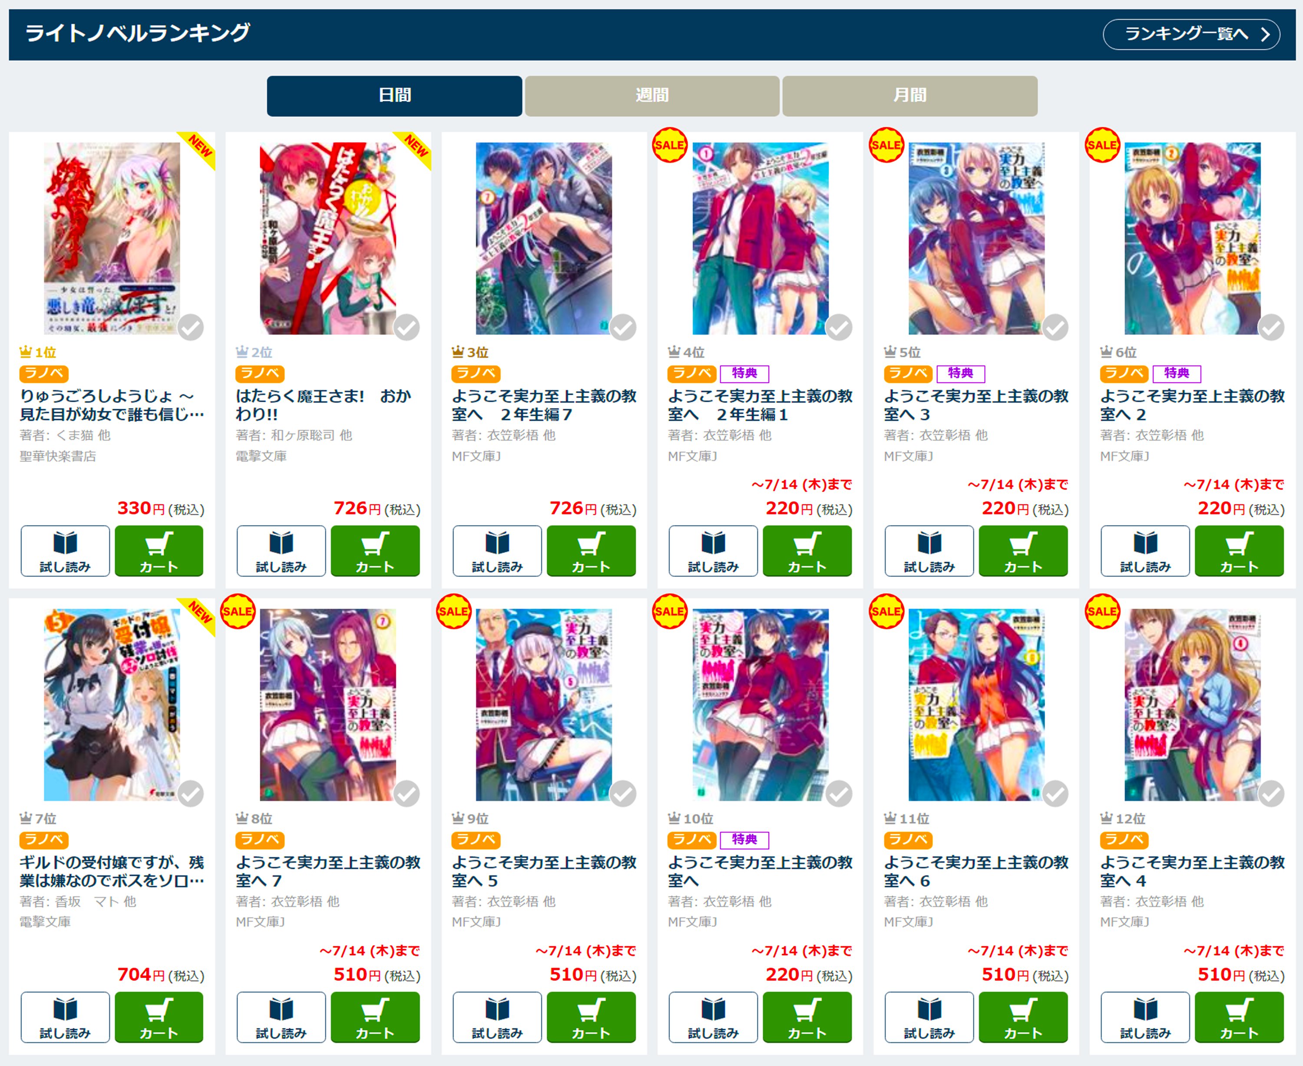Click the 試し読み button for rank 4 book
Image resolution: width=1303 pixels, height=1066 pixels.
(713, 551)
